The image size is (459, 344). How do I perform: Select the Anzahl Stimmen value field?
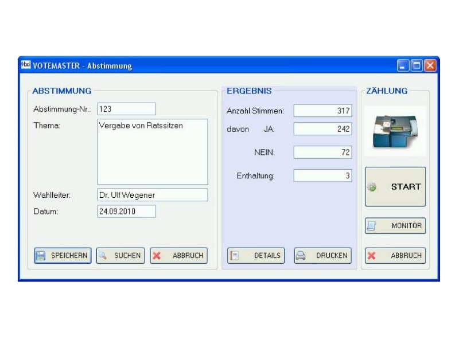coord(322,111)
